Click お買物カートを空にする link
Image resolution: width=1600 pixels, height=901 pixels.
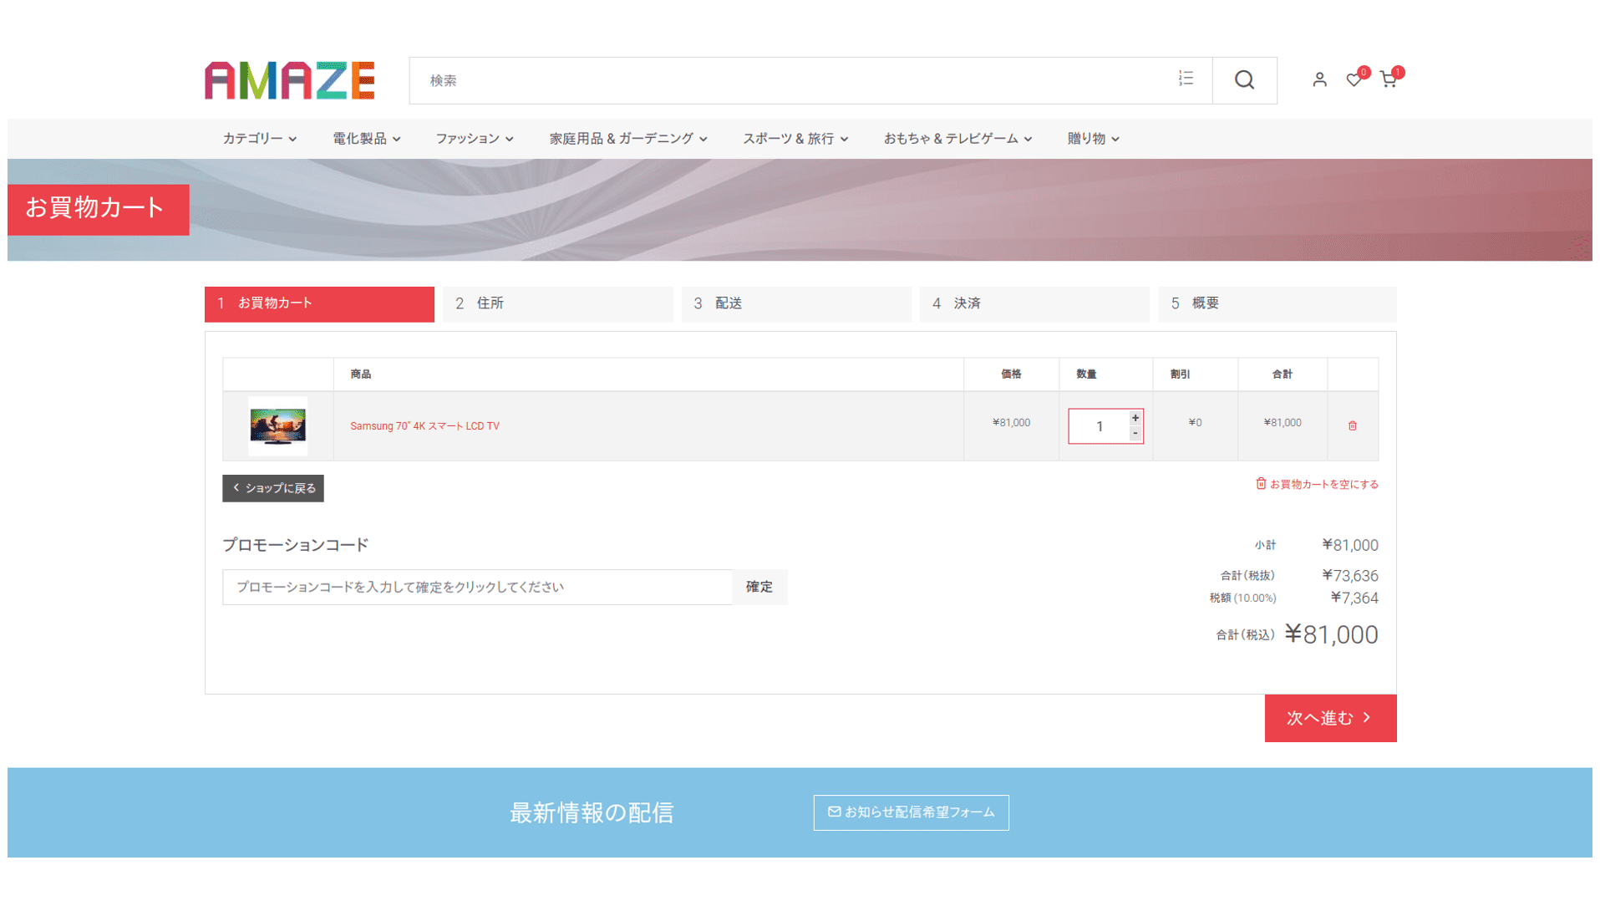[1317, 484]
